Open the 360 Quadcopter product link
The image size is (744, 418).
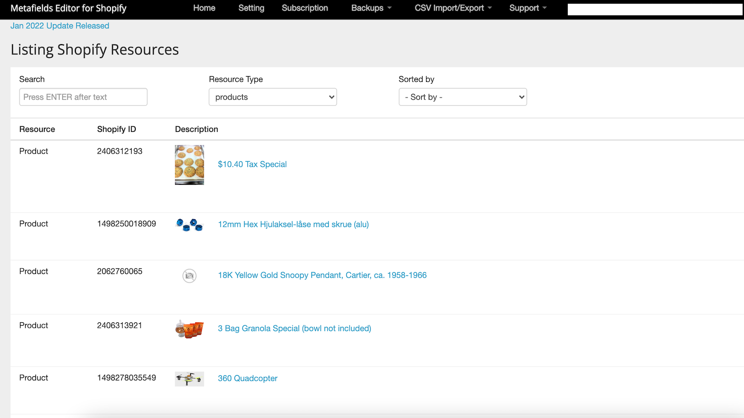coord(247,378)
